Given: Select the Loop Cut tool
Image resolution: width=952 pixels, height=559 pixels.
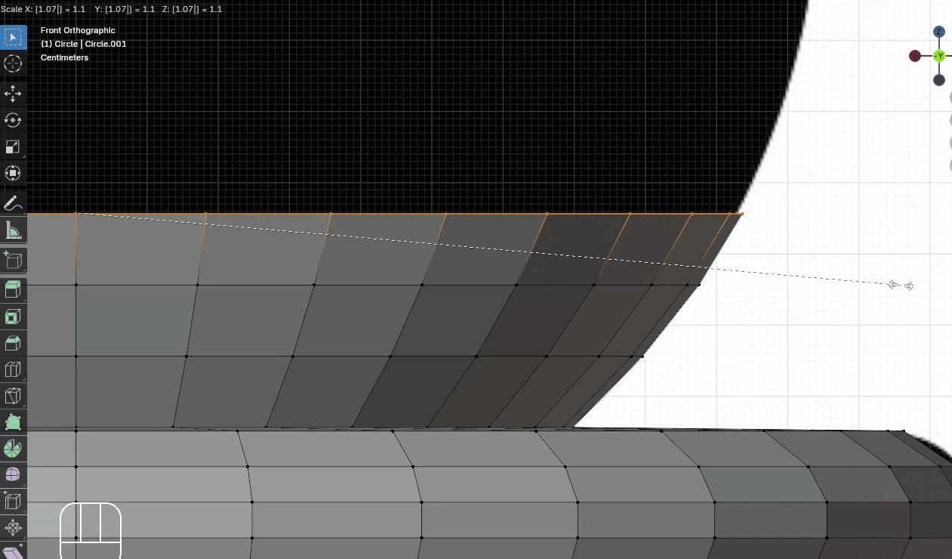Looking at the screenshot, I should [13, 369].
